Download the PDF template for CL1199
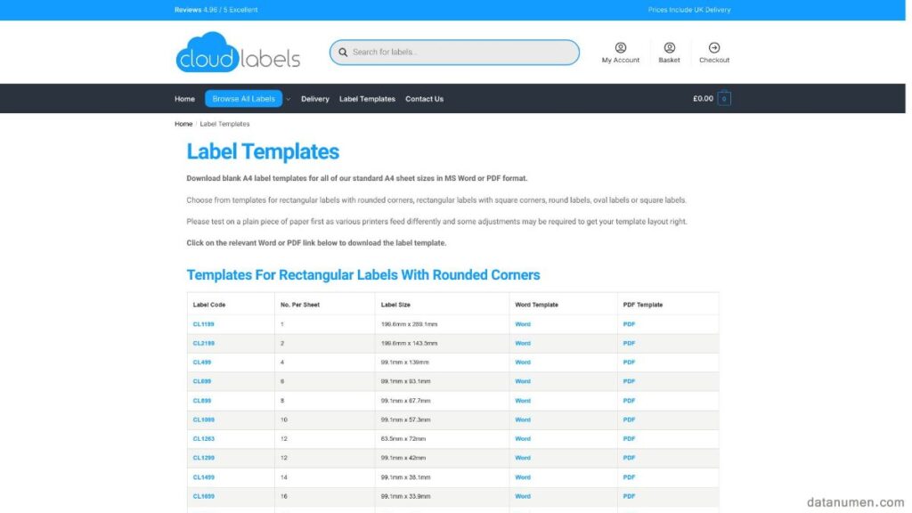Viewport: 912px width, 513px height. 629,323
